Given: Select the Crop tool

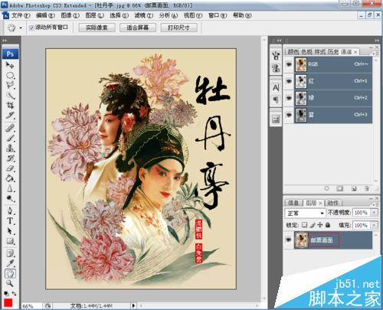Looking at the screenshot, I should 10,105.
